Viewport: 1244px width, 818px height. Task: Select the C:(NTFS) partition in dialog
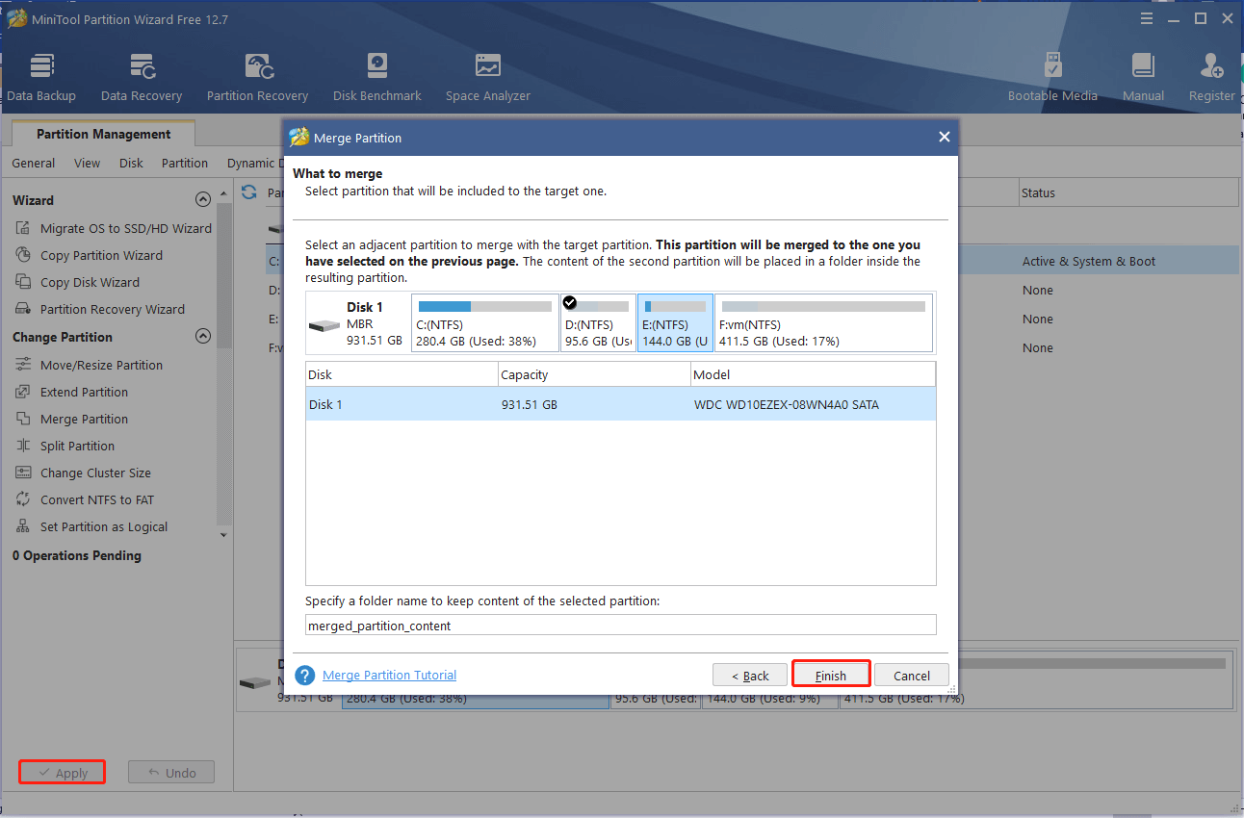pos(484,322)
